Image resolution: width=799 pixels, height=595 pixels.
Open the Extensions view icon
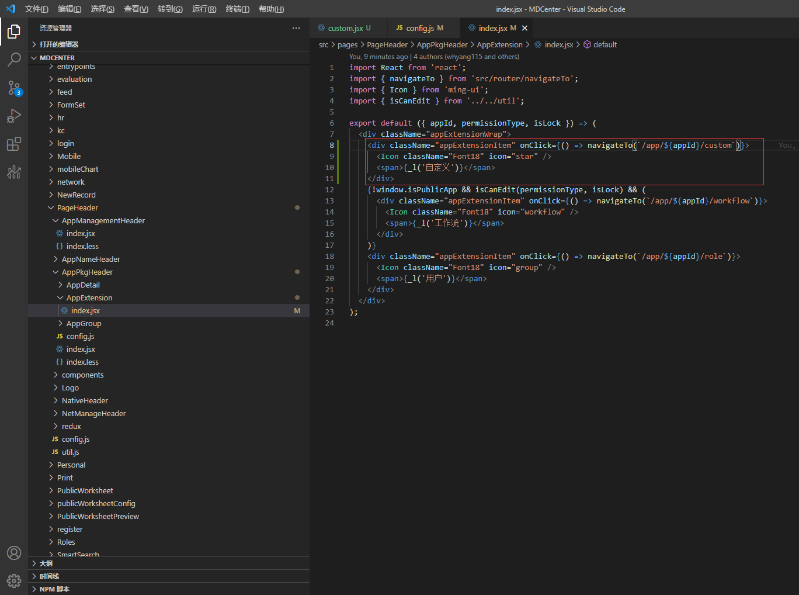(14, 144)
